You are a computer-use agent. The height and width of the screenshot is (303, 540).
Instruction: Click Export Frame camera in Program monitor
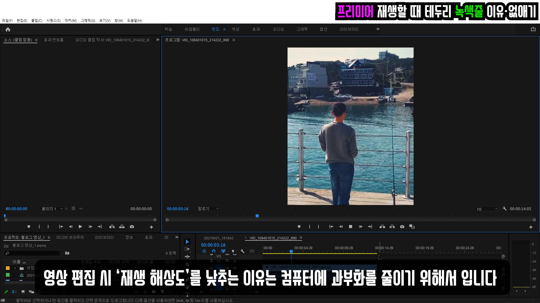click(x=402, y=227)
